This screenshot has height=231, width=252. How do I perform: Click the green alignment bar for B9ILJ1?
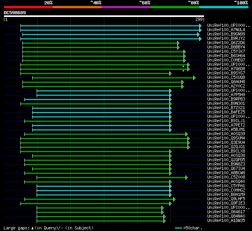click(x=97, y=121)
